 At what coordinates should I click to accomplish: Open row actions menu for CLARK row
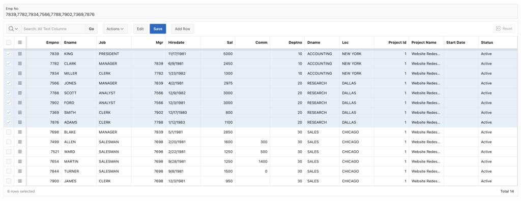(20, 63)
